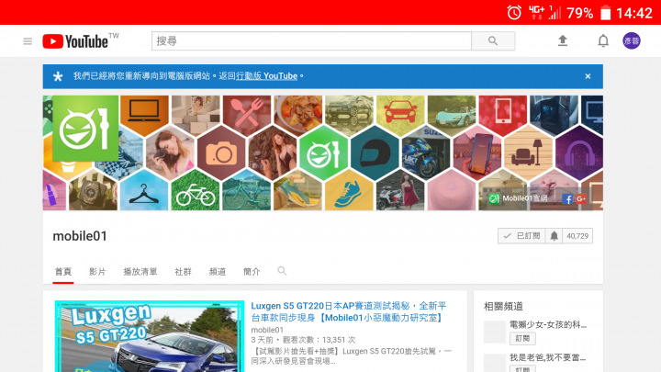Screen dimensions: 661x372
Task: Subscribe to 電獺少女 related channel
Action: click(522, 338)
